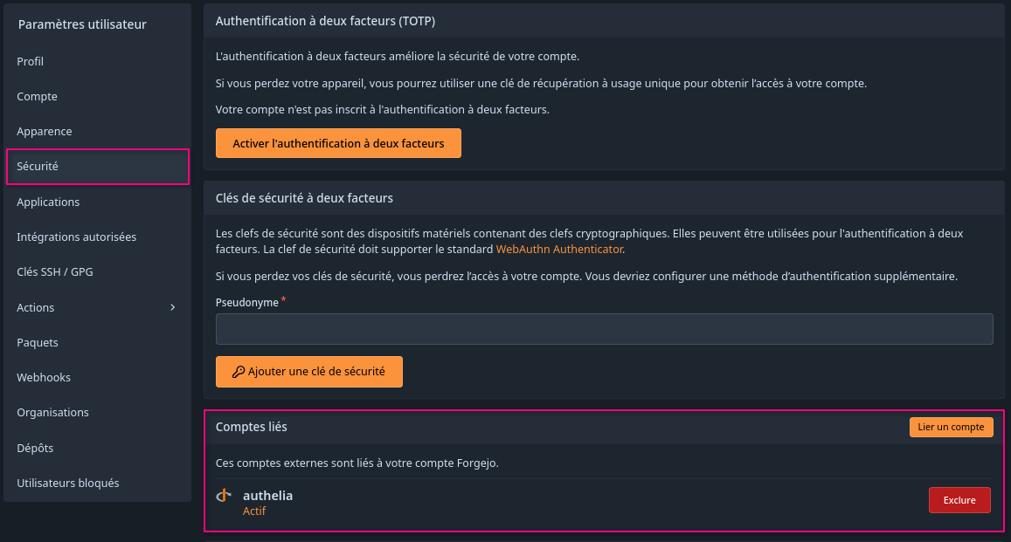The height and width of the screenshot is (542, 1011).
Task: Open Utilisateurs bloqués page
Action: click(97, 483)
